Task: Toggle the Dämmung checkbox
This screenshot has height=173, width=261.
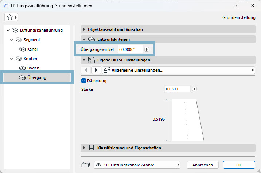Action: [83, 81]
